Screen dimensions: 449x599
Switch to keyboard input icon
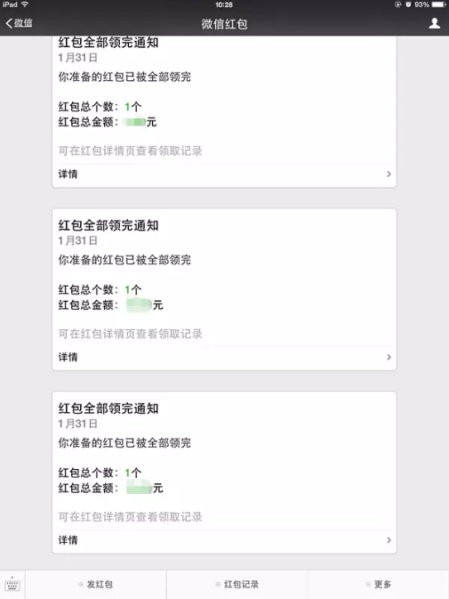click(12, 585)
